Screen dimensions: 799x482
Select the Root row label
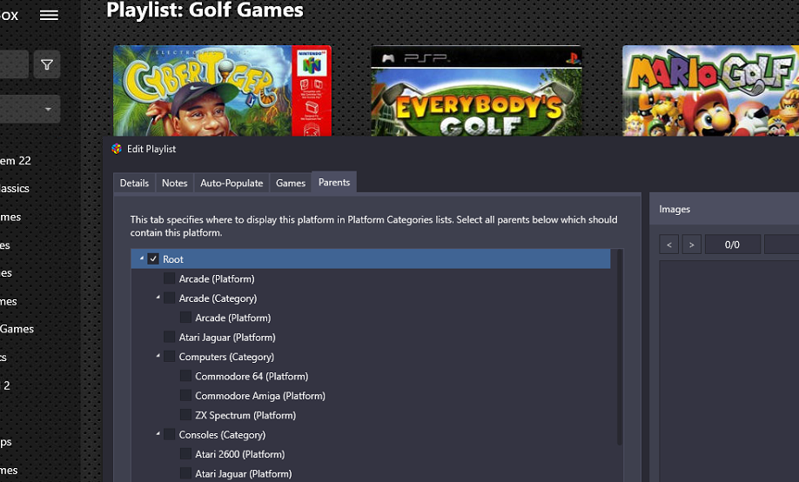tap(172, 258)
